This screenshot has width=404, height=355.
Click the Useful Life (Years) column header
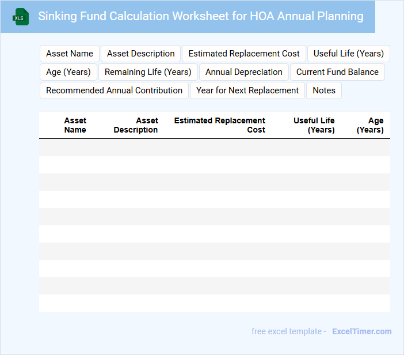pos(314,125)
